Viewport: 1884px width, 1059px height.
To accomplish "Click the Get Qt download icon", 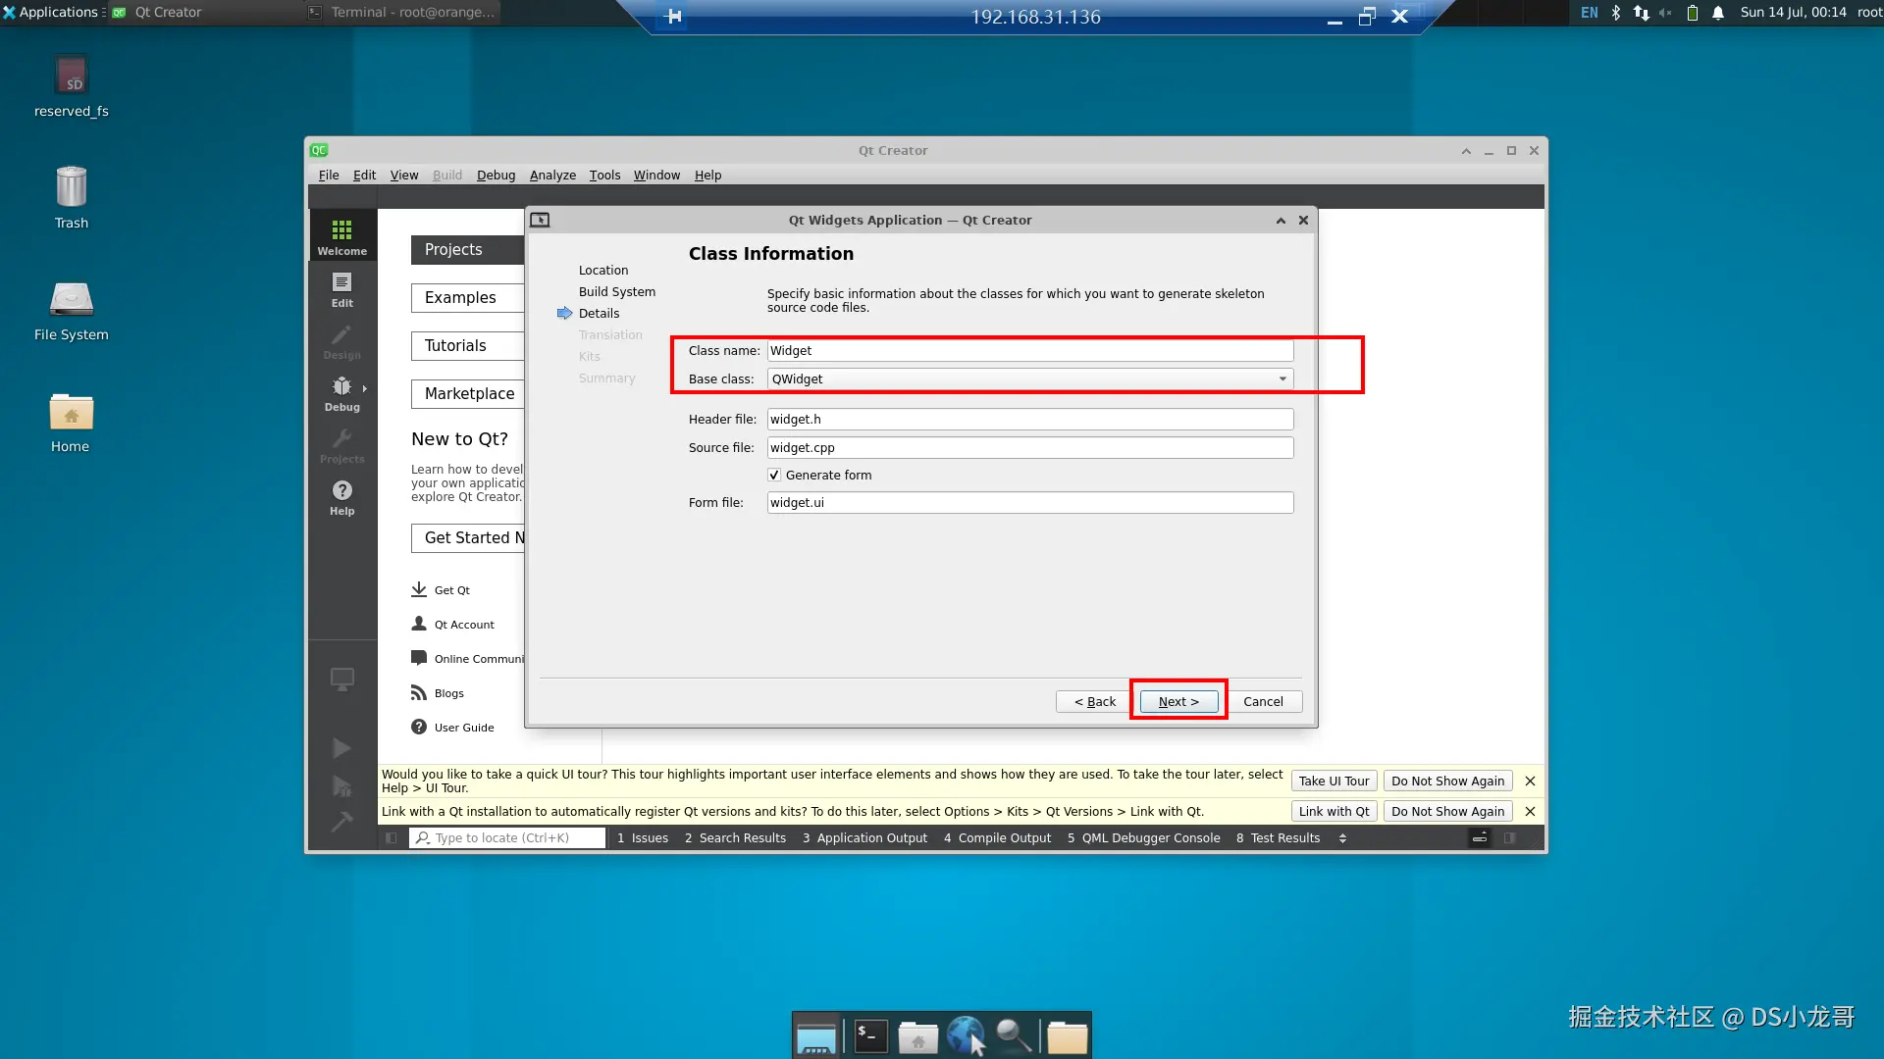I will tap(419, 589).
